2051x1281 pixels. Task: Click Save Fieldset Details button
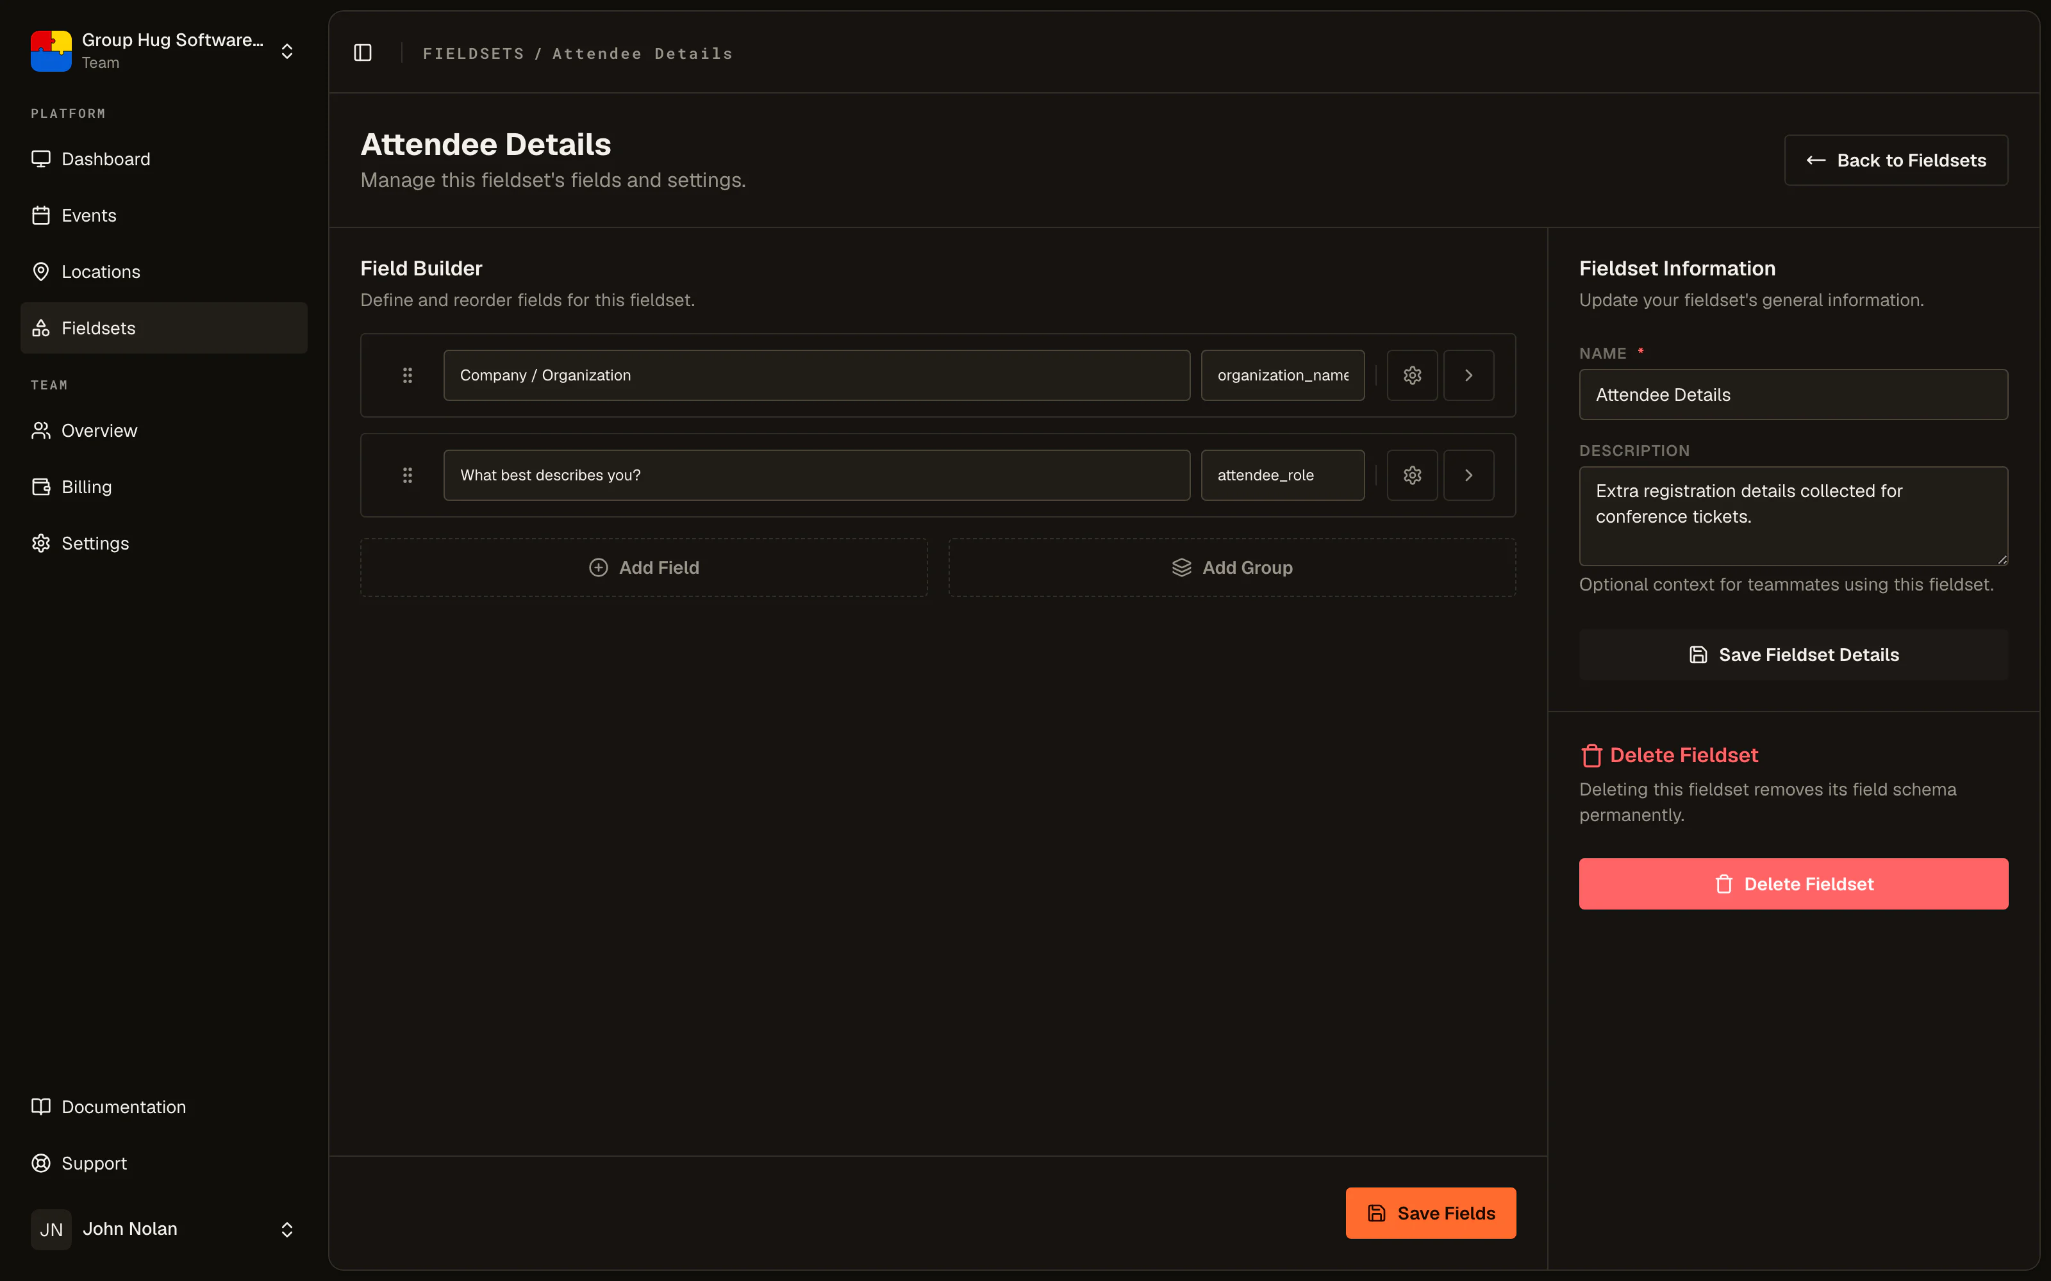pyautogui.click(x=1793, y=655)
